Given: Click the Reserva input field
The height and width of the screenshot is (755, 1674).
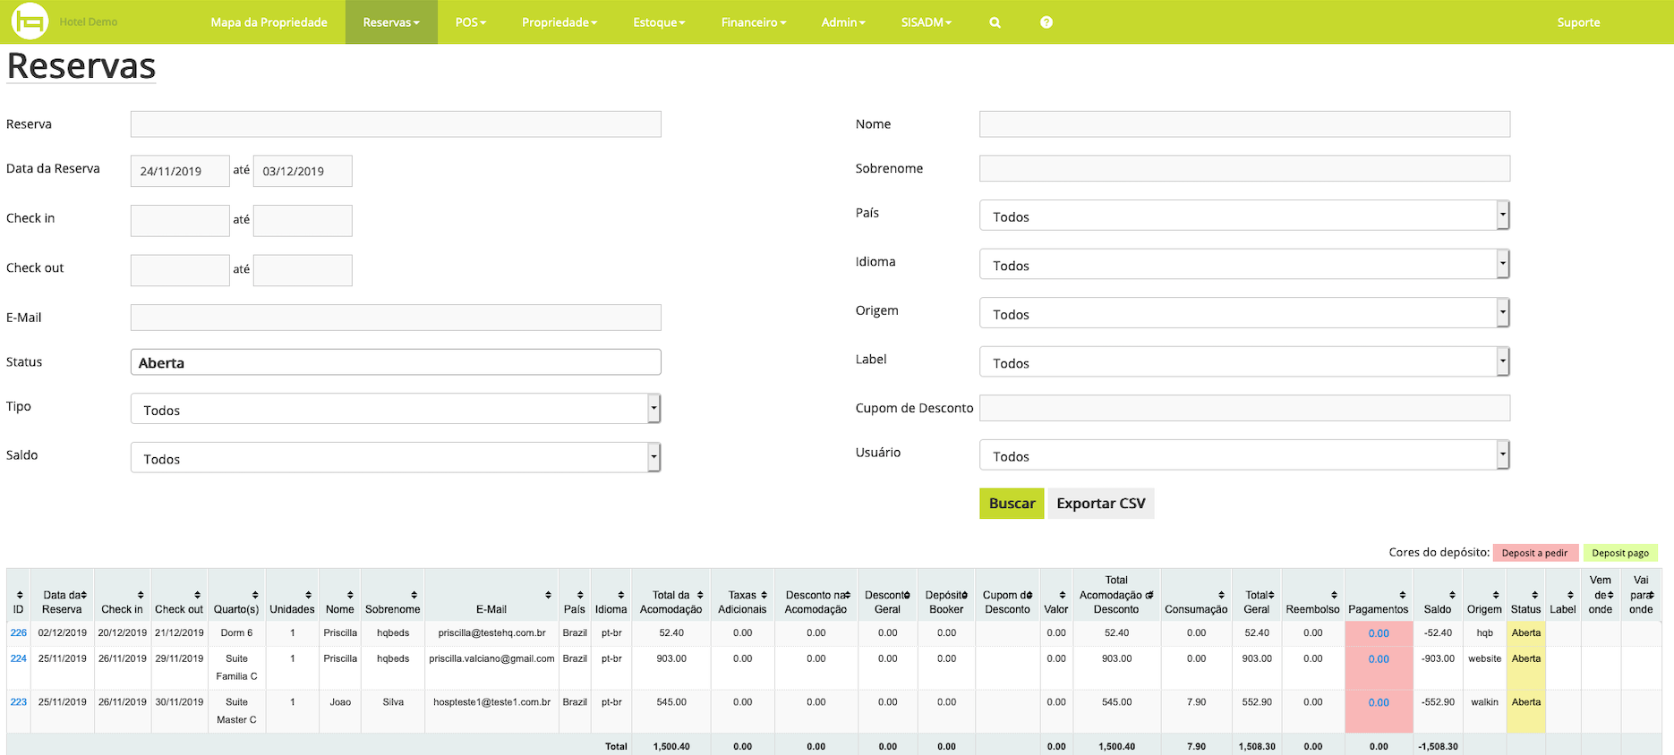Looking at the screenshot, I should click(396, 124).
